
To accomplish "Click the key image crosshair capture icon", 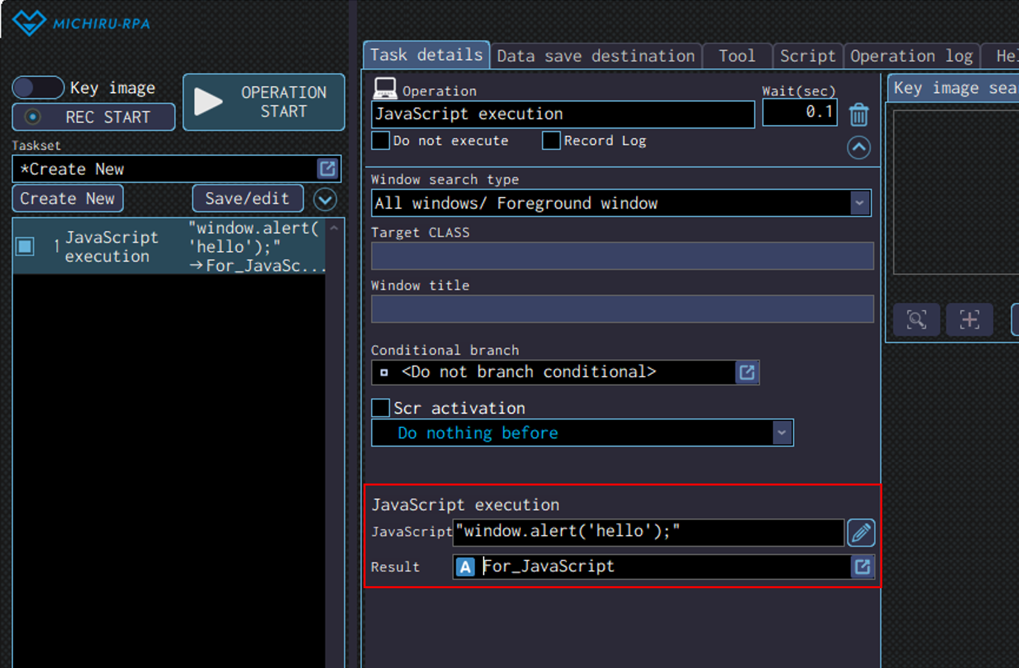I will coord(969,320).
